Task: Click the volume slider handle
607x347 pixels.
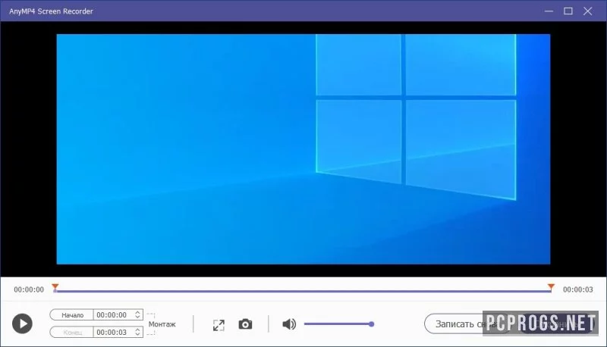Action: point(371,324)
